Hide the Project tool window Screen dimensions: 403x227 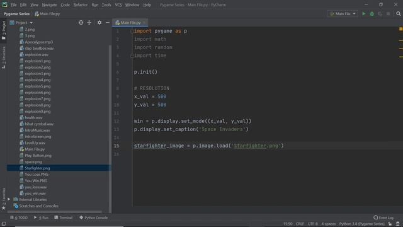[x=108, y=23]
